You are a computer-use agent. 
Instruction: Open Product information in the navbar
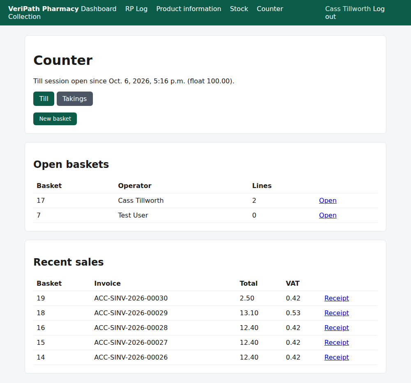coord(189,9)
